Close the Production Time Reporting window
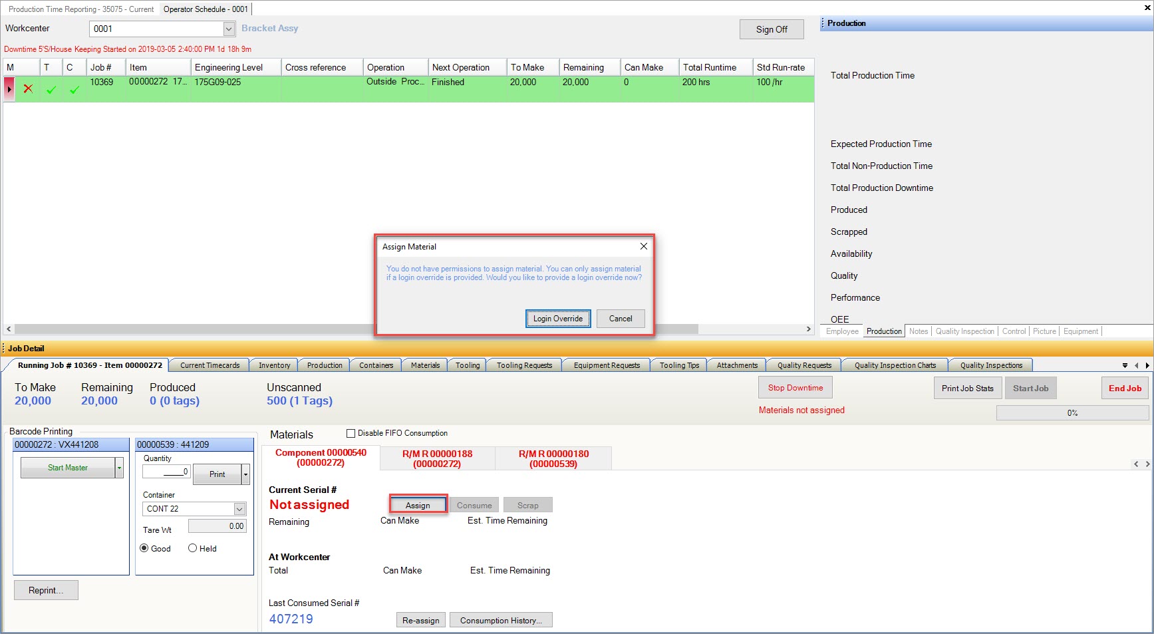Viewport: 1154px width, 634px height. coord(1147,8)
